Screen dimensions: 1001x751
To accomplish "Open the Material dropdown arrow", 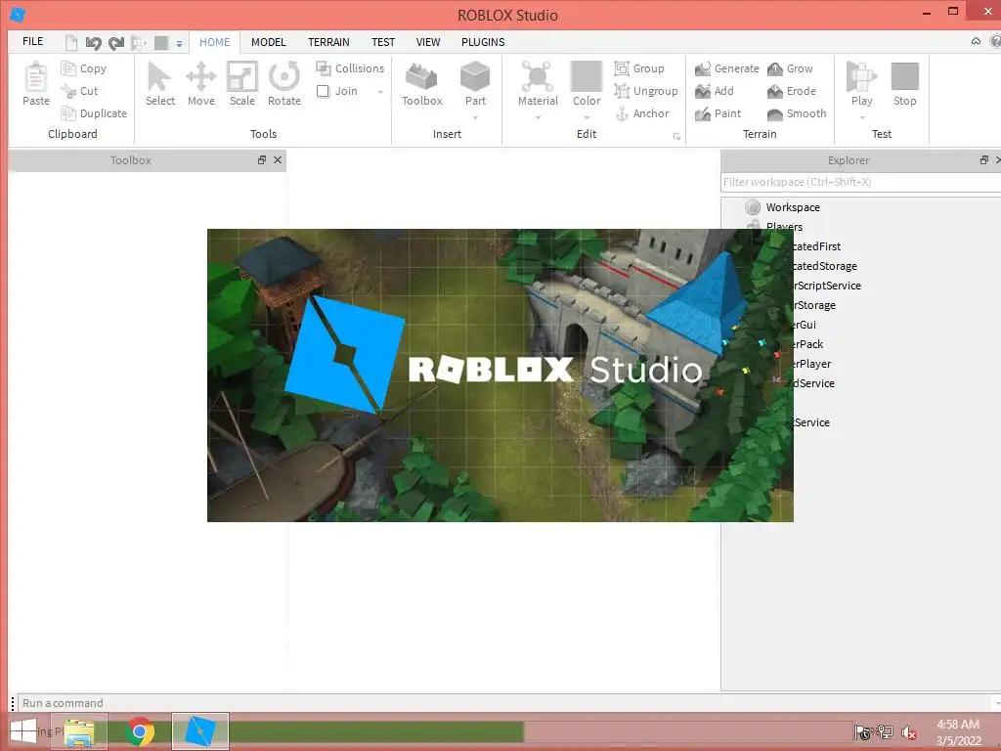I will point(538,117).
